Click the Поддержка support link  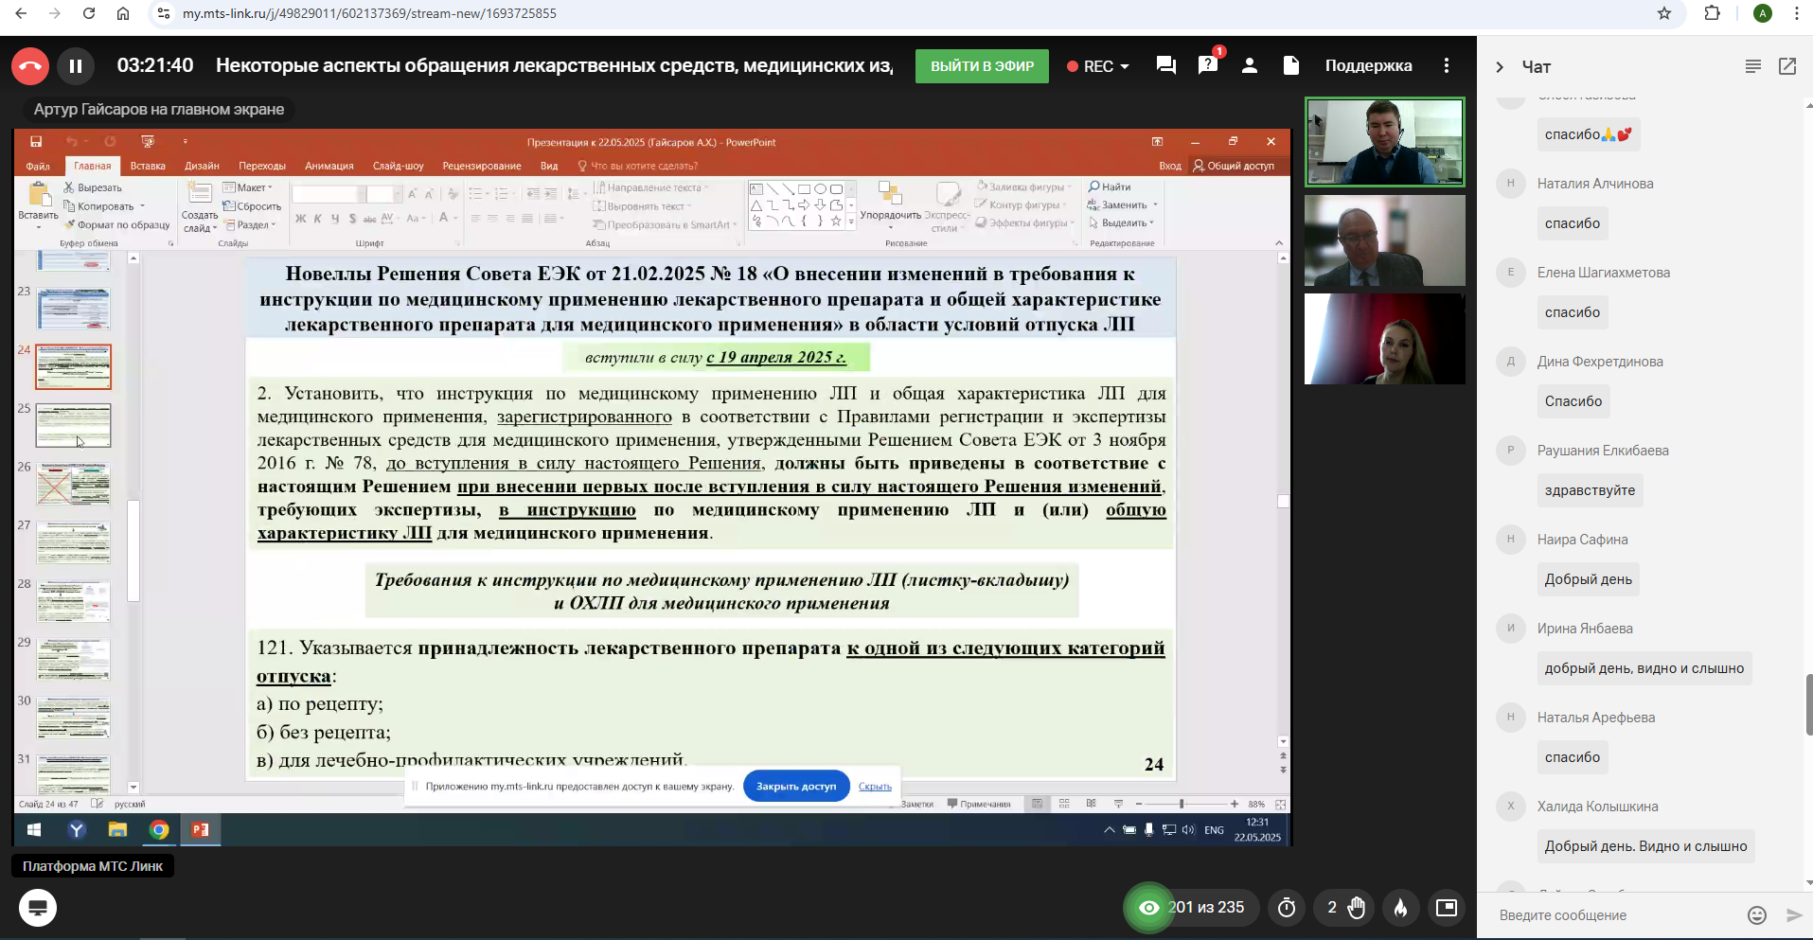coord(1368,65)
